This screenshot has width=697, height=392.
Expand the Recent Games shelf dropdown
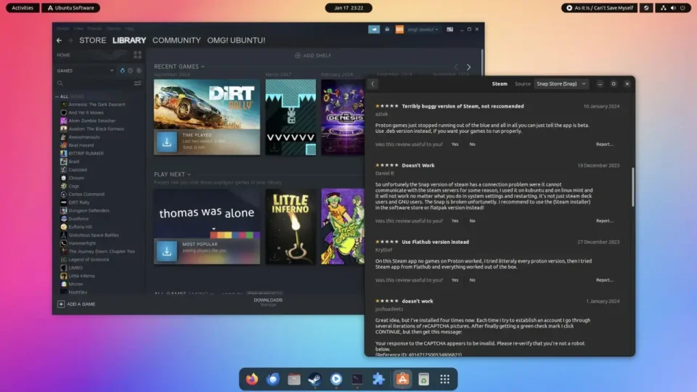click(x=203, y=67)
